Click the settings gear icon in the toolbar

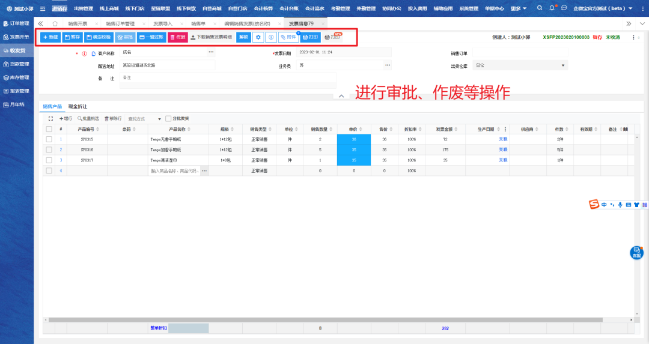tap(259, 37)
